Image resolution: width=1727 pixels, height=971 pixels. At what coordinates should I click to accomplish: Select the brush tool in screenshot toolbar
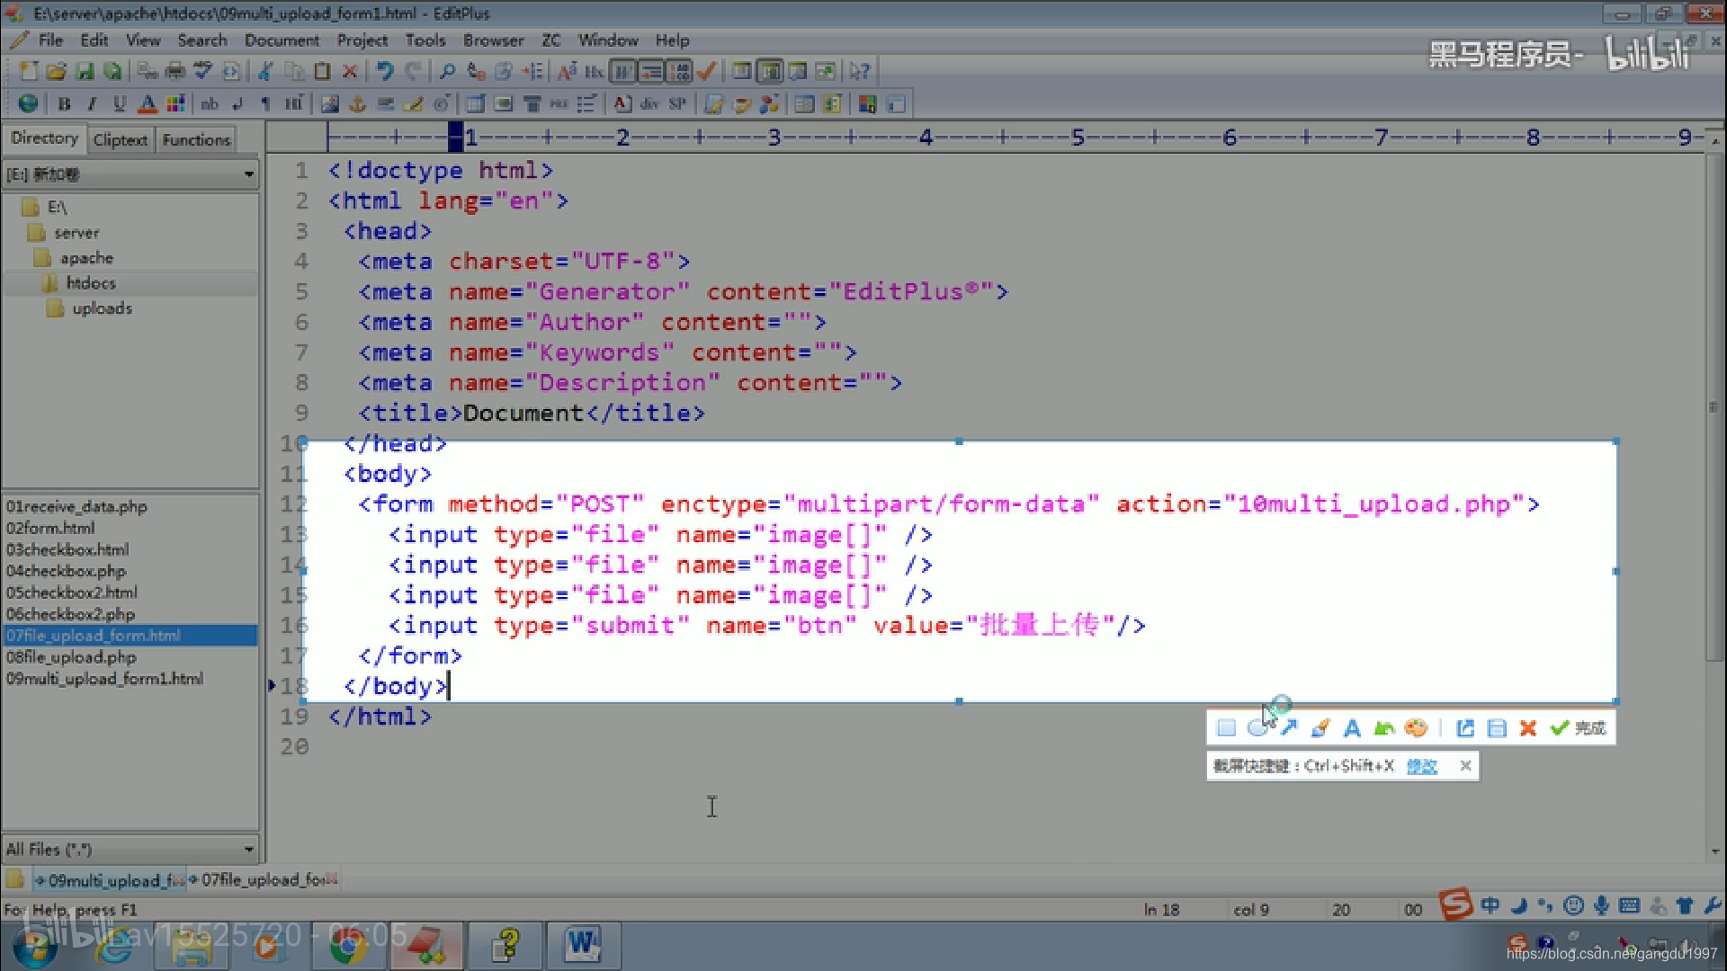point(1320,728)
